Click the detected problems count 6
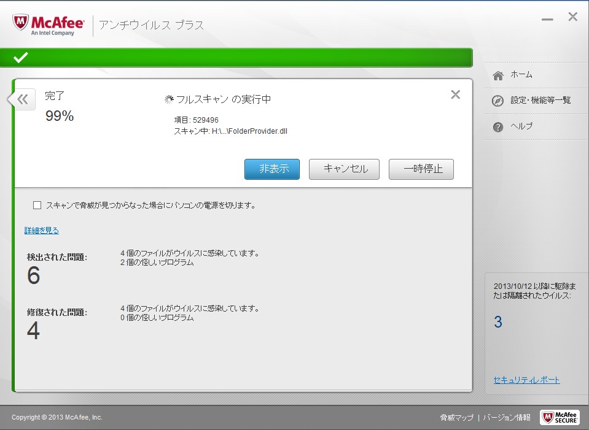Screen dimensions: 589x430 33,275
